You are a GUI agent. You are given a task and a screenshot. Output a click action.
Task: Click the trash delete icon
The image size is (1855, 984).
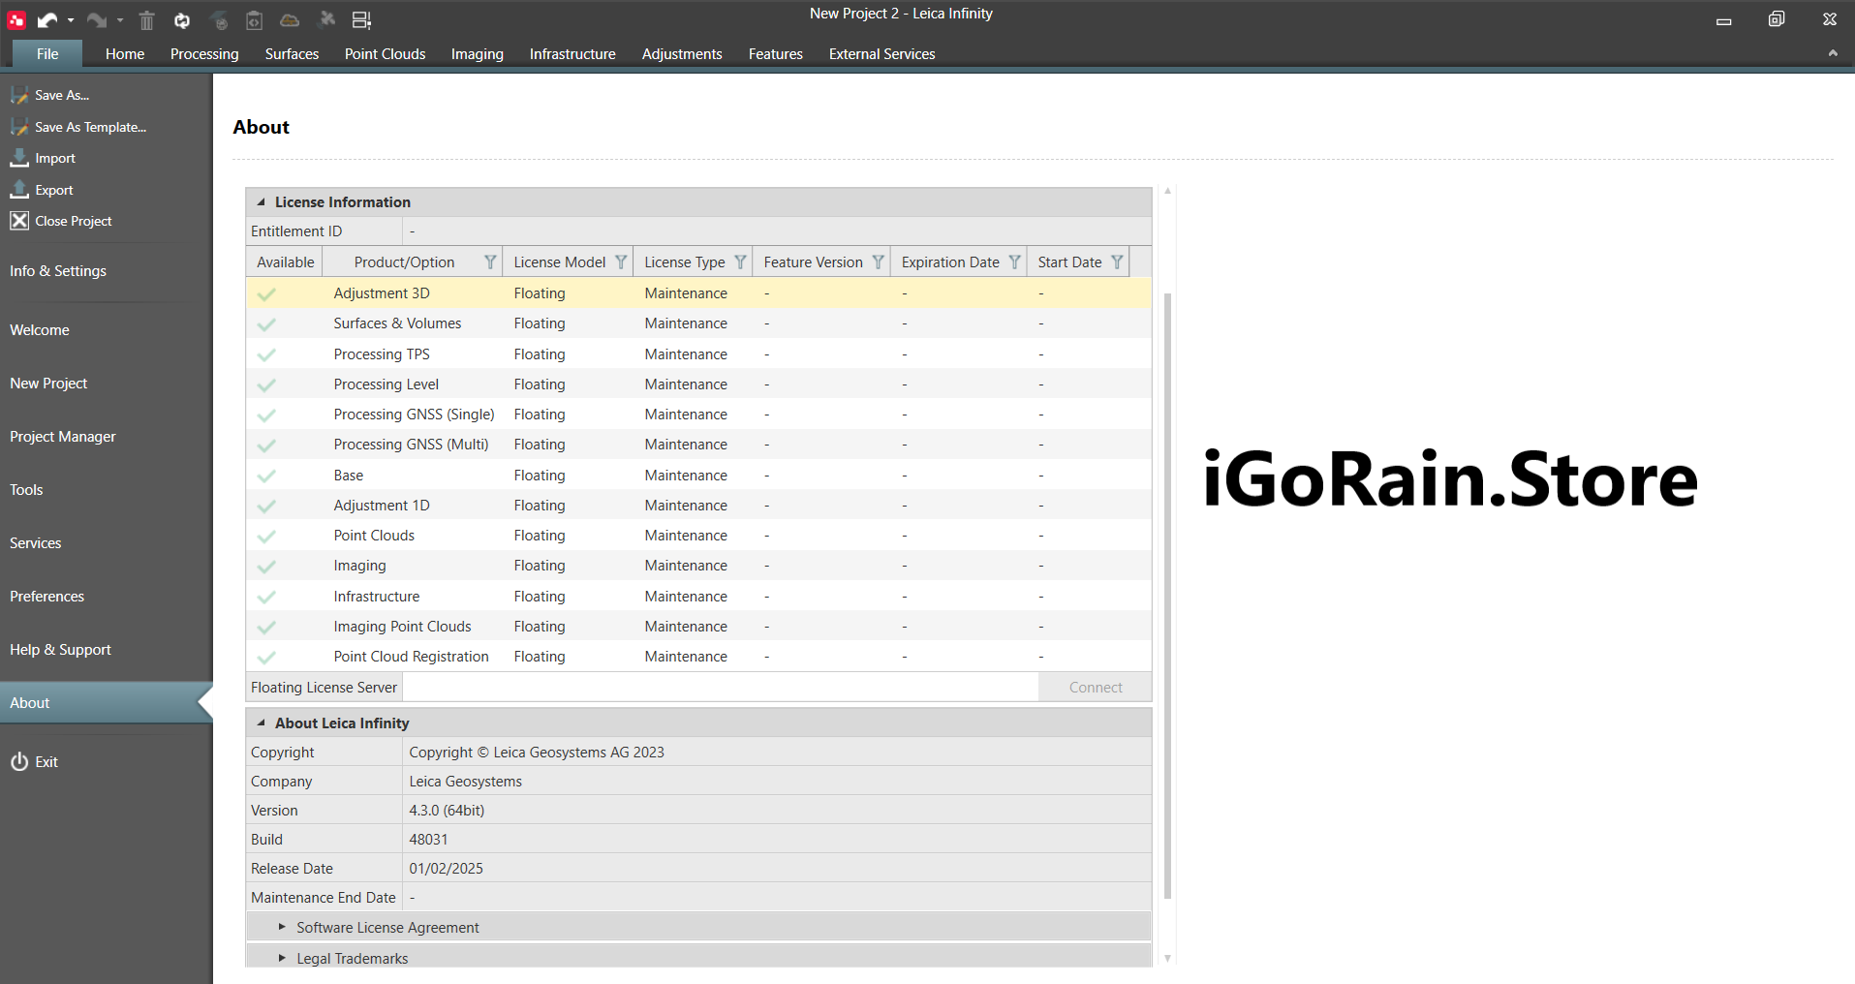(146, 20)
